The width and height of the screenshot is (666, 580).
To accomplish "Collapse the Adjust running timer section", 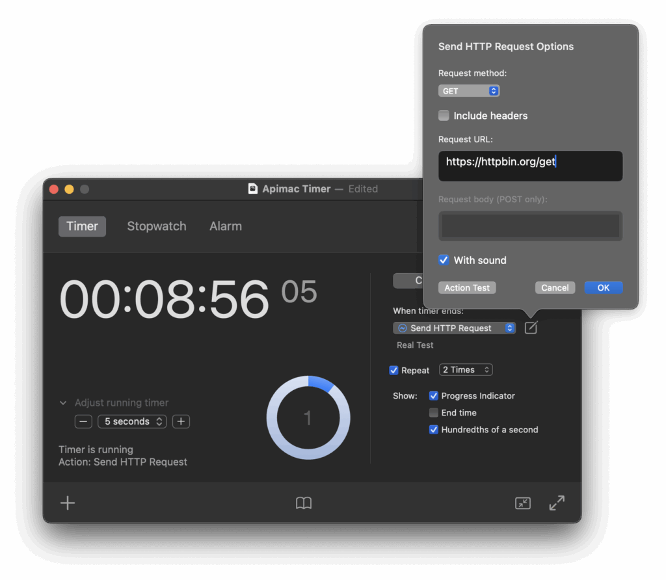I will click(x=63, y=403).
